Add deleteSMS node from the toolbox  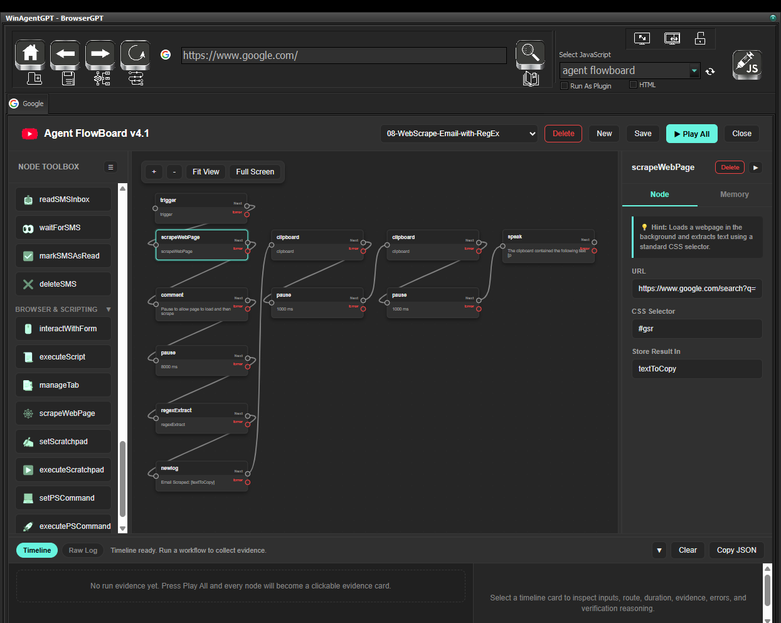click(63, 284)
